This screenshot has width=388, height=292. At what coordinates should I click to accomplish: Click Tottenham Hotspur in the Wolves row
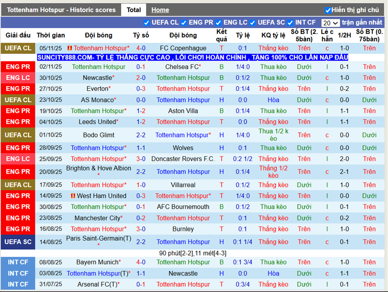click(x=98, y=148)
